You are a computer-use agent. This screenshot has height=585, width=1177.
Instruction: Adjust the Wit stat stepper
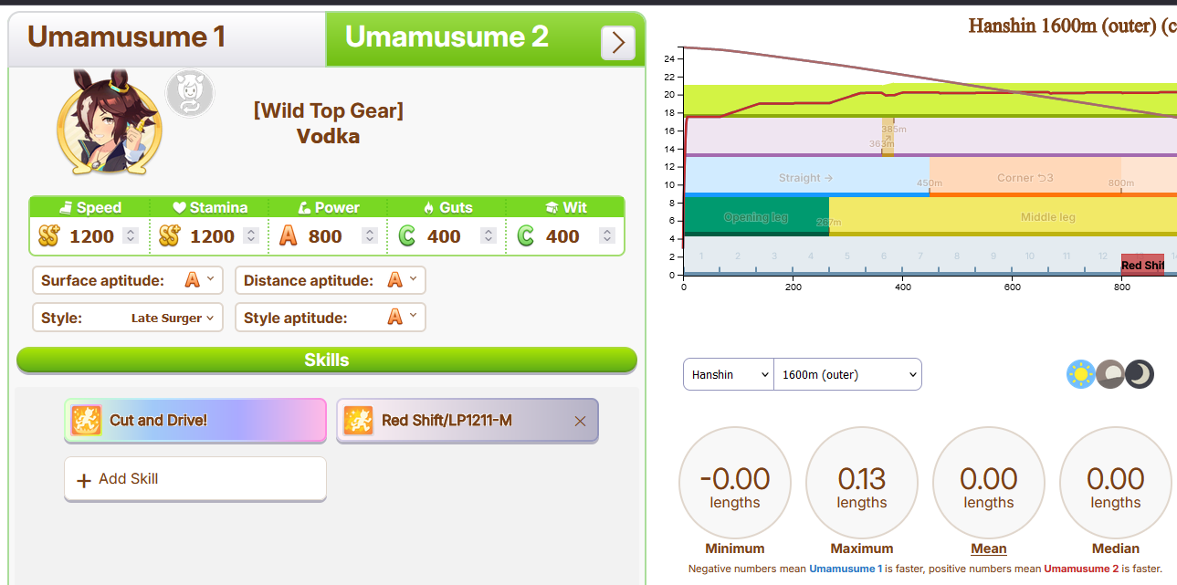607,236
